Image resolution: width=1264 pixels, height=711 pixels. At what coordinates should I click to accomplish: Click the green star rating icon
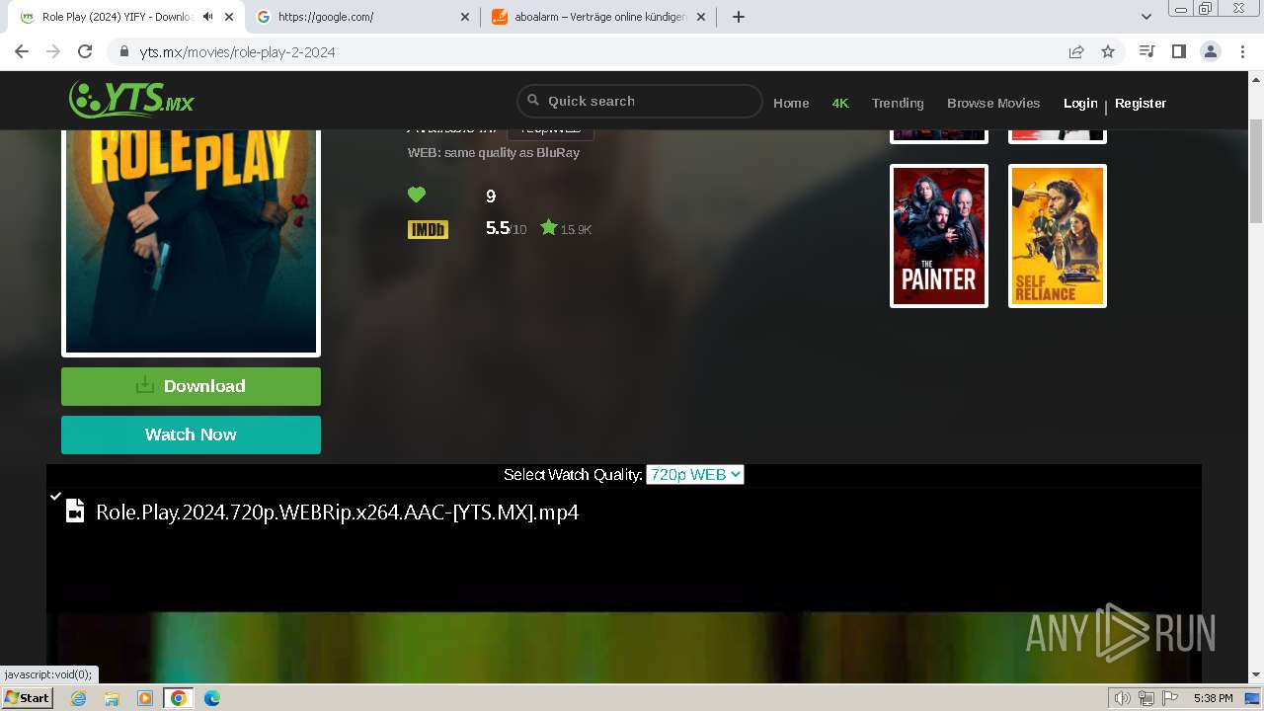548,227
